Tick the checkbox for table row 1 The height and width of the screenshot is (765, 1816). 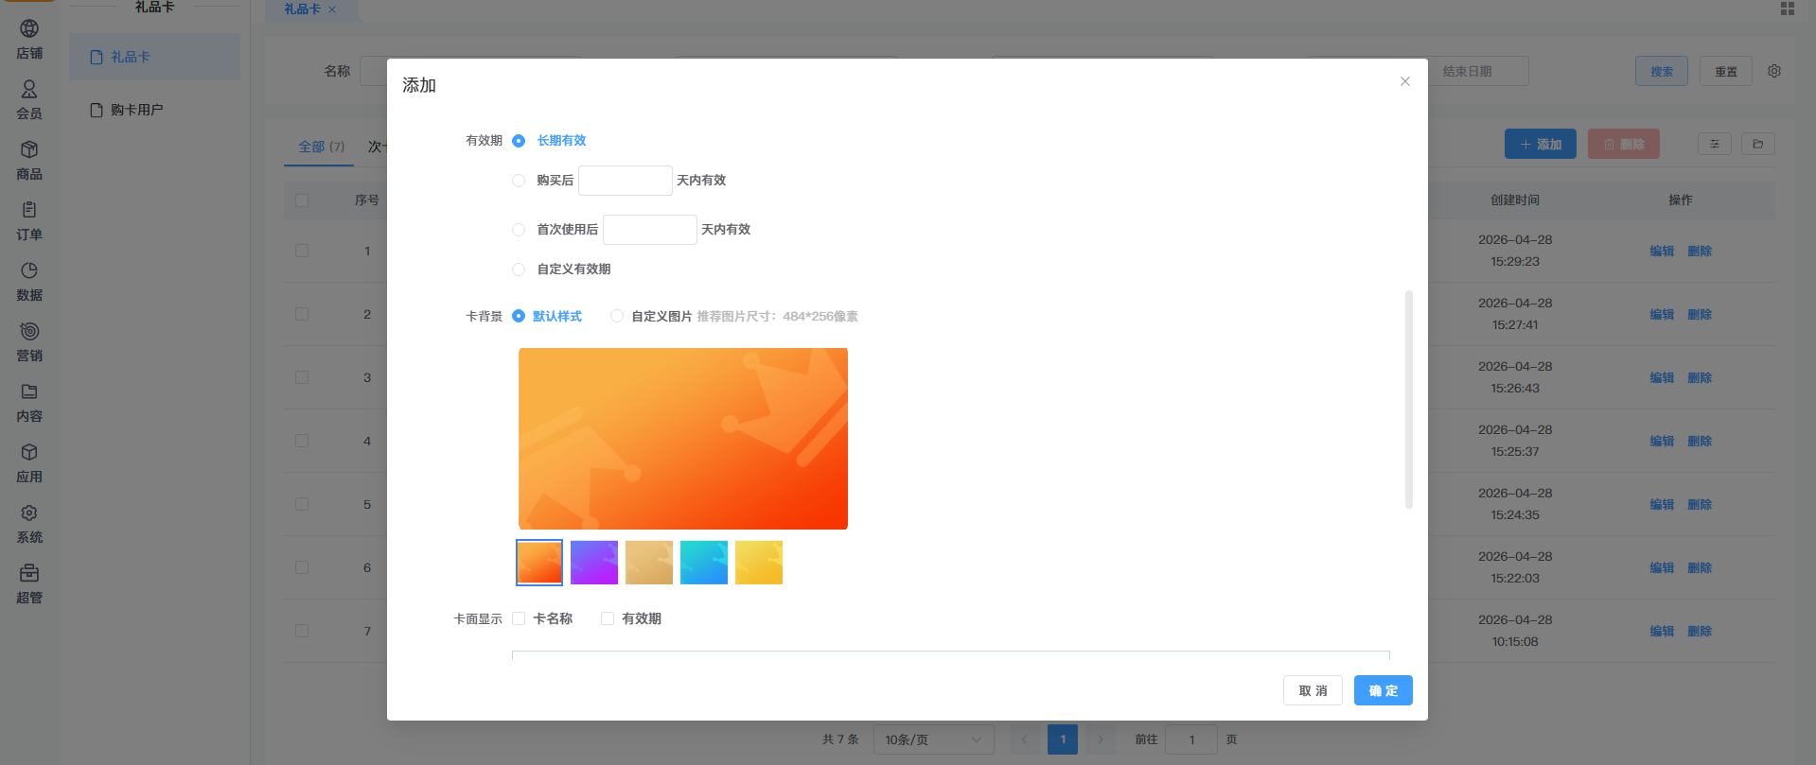click(302, 251)
